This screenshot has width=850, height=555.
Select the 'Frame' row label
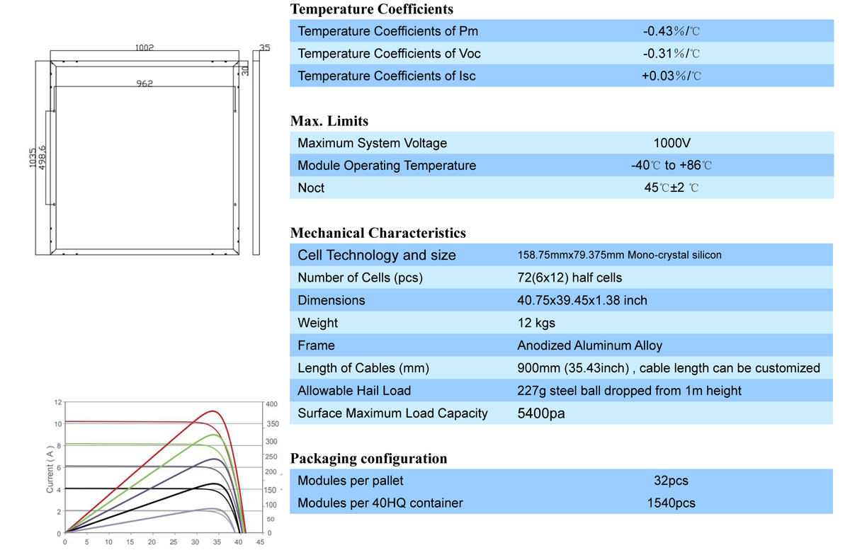317,345
